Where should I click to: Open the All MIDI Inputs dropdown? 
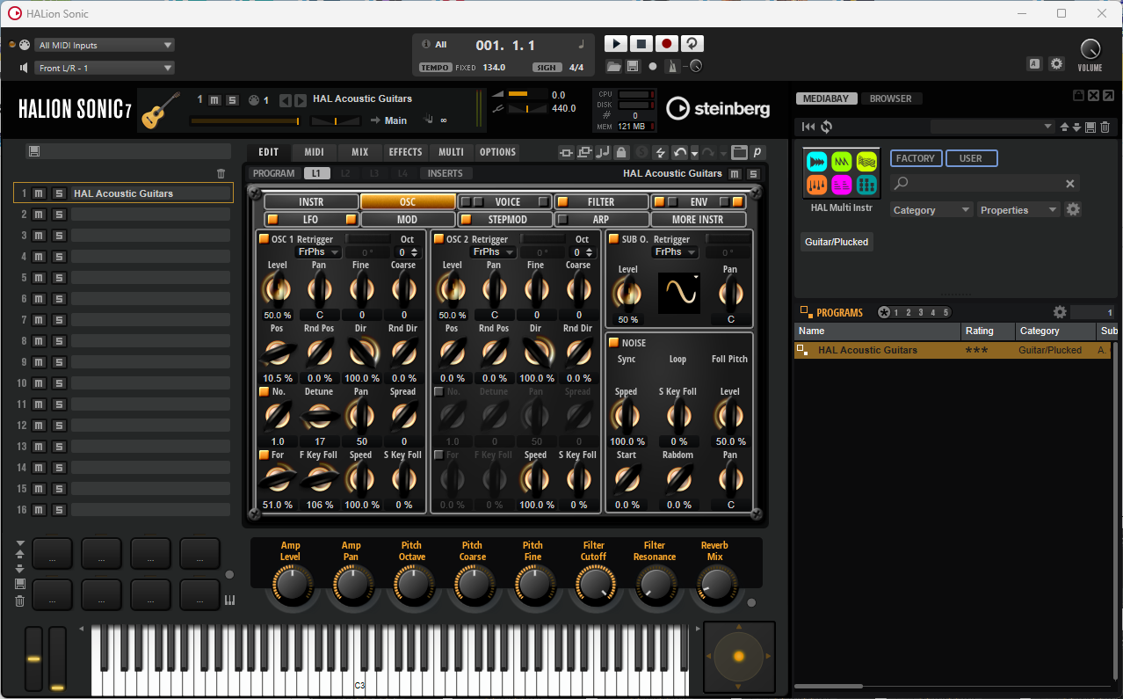[x=105, y=45]
